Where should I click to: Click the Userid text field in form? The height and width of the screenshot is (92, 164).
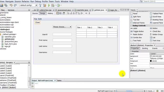pos(62,34)
